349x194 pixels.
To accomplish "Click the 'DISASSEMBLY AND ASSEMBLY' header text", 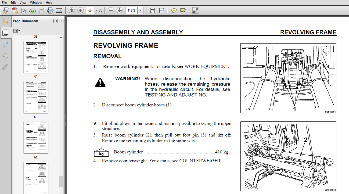I will tap(138, 33).
